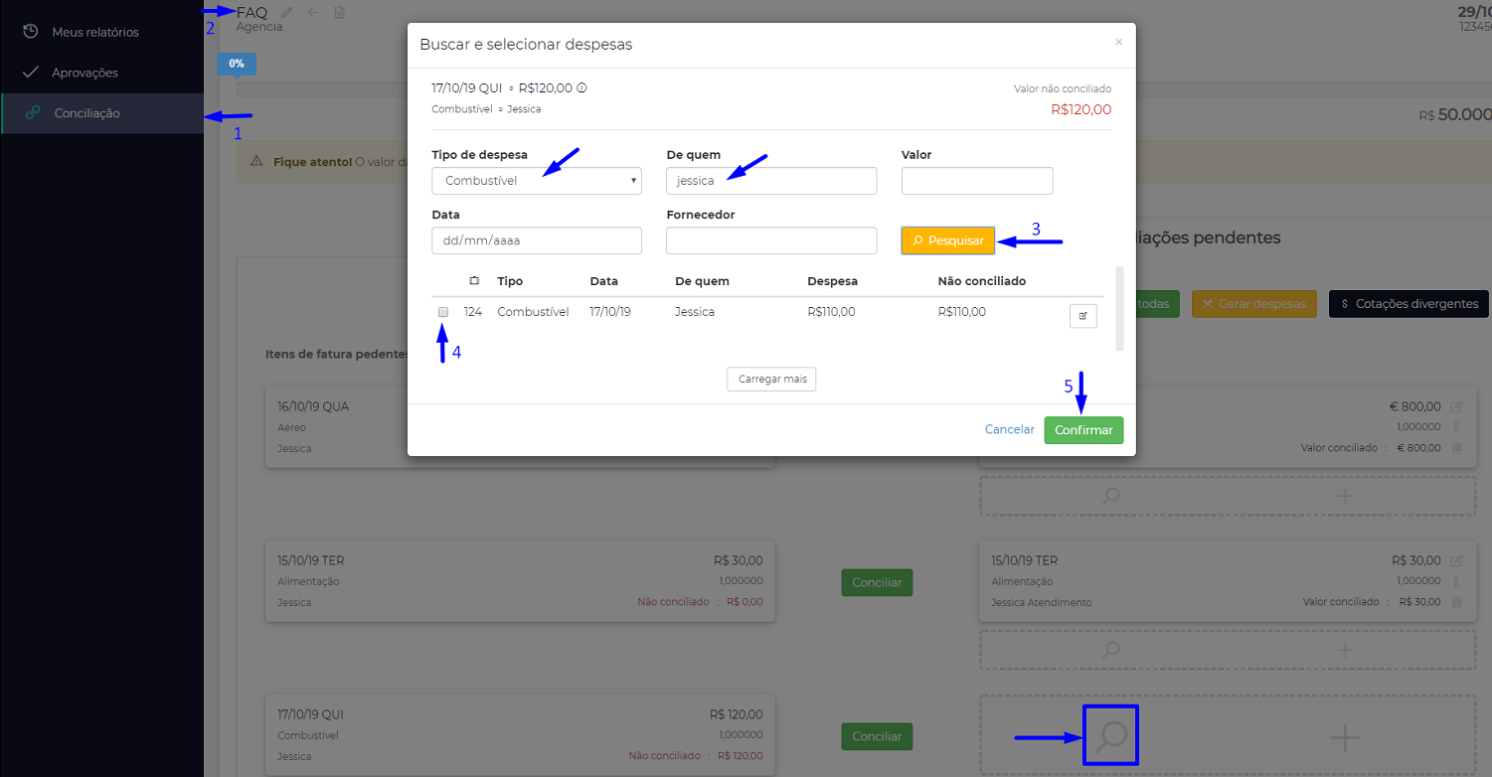The height and width of the screenshot is (777, 1492).
Task: Click the back arrow beside FAQ title
Action: coord(313,13)
